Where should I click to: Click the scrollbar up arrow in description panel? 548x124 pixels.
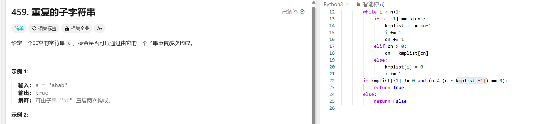(314, 2)
